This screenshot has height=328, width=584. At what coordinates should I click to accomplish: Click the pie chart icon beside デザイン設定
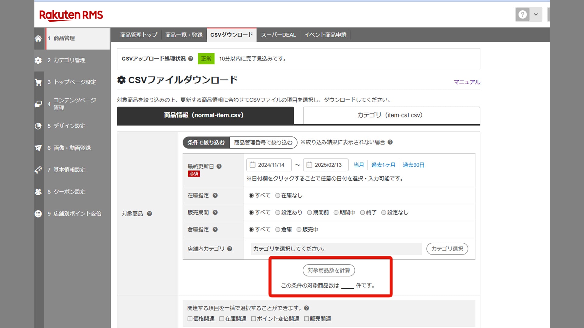[38, 126]
